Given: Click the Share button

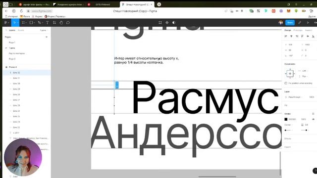Looking at the screenshot, I should 290,23.
